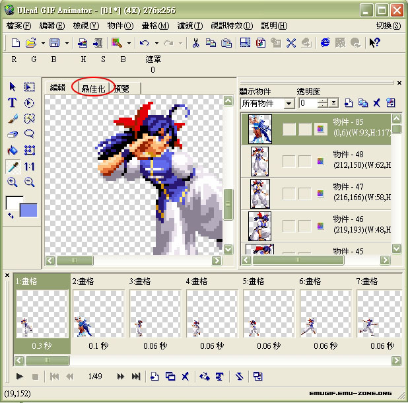Image resolution: width=408 pixels, height=403 pixels.
Task: Click the delete frame X icon
Action: pos(186,376)
